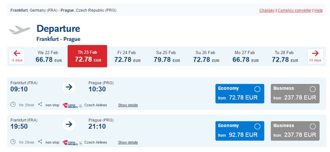Open the Currency convertor link

[x=294, y=10]
